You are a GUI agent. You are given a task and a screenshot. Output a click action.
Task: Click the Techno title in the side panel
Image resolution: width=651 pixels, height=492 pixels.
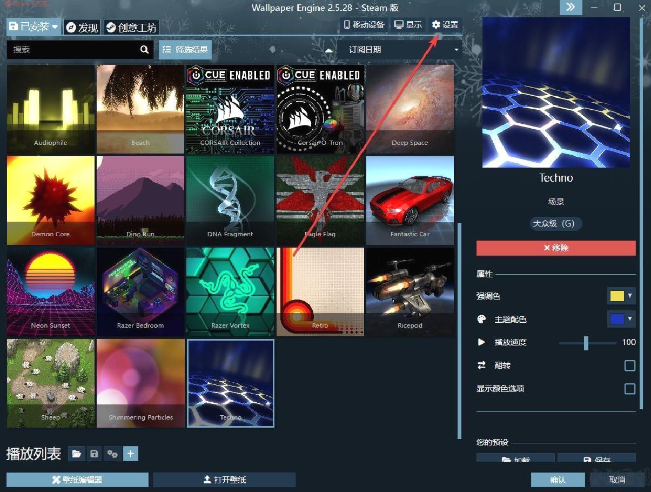[556, 178]
